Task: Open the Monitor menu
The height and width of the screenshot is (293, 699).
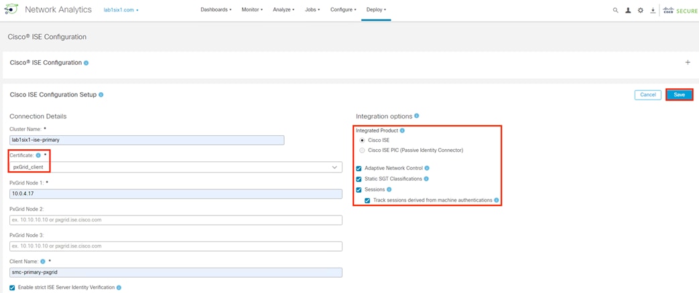Action: 252,9
